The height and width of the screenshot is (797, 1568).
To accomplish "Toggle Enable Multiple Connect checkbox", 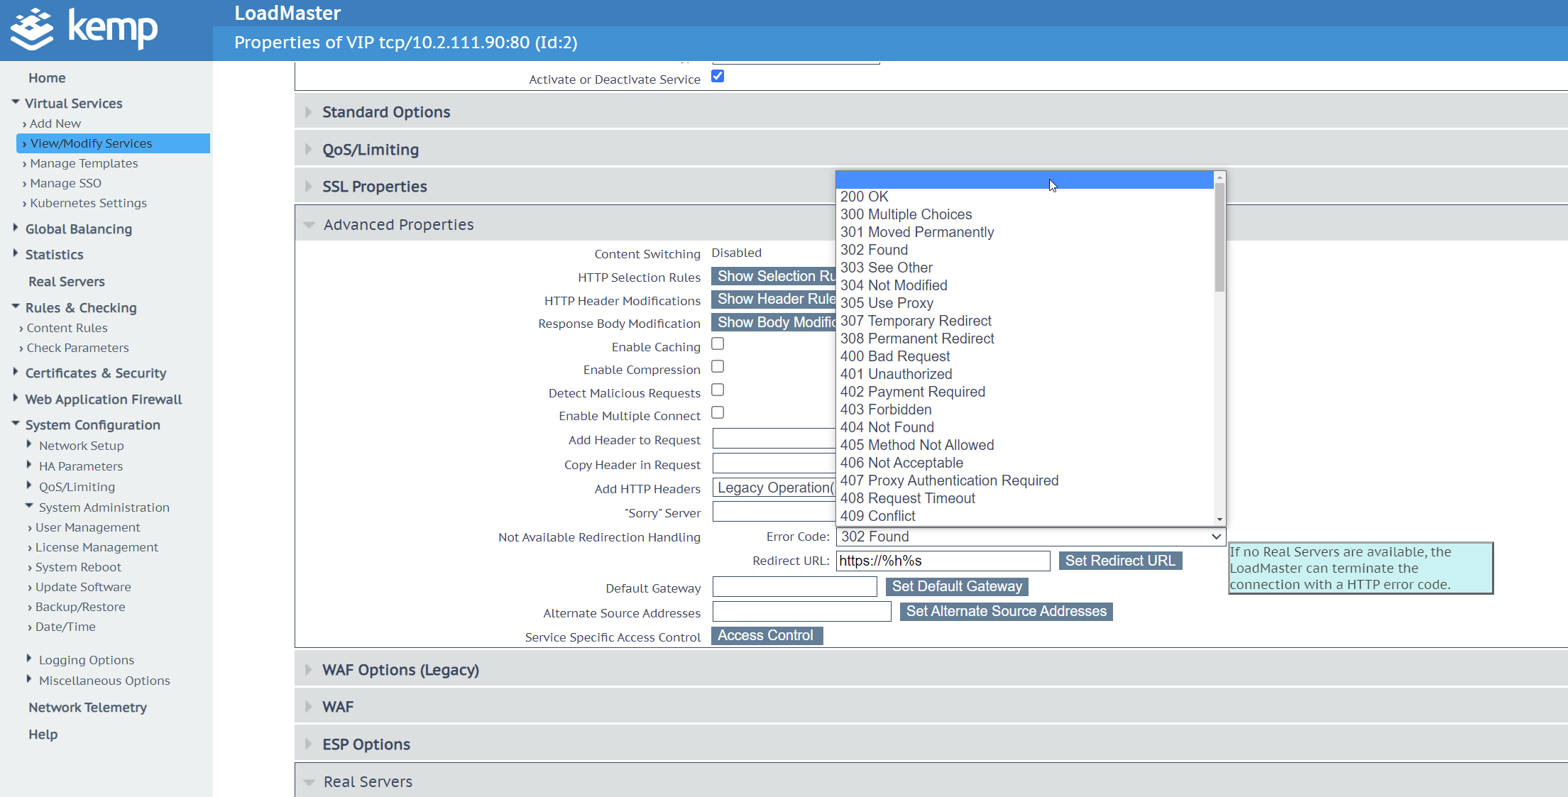I will coord(718,413).
